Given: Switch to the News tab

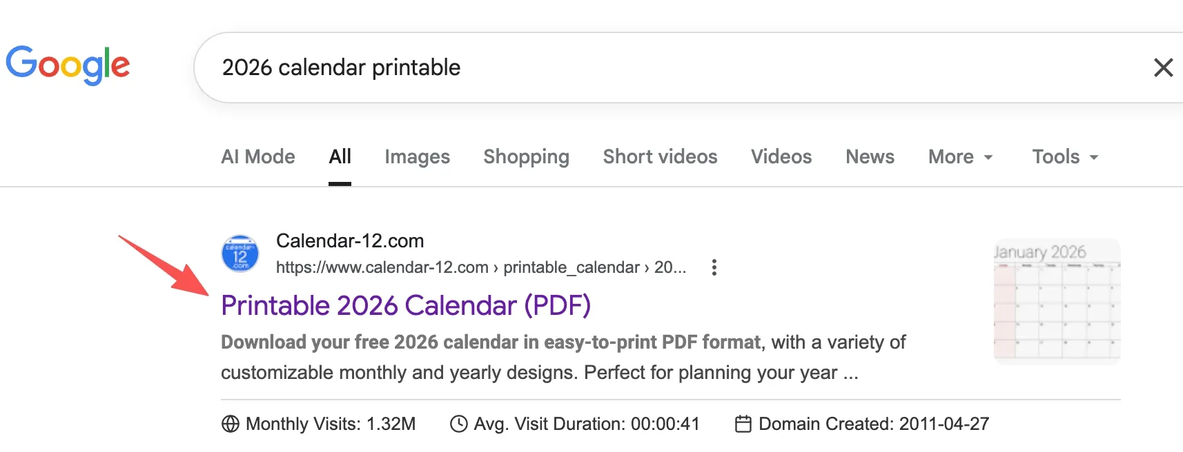Looking at the screenshot, I should (869, 156).
